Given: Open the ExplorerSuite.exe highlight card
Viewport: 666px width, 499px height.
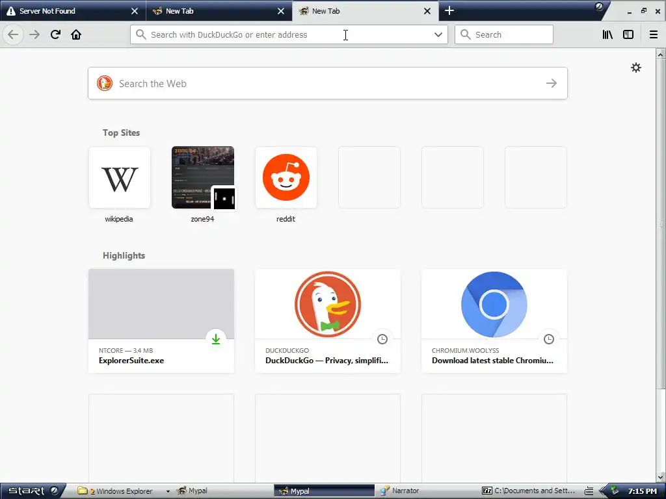Looking at the screenshot, I should 161,321.
